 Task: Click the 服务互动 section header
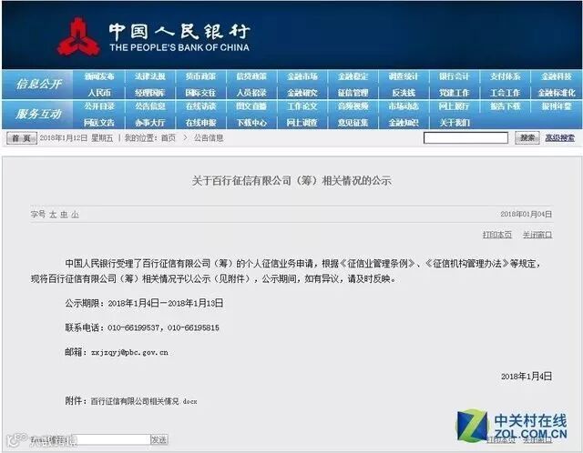point(38,114)
